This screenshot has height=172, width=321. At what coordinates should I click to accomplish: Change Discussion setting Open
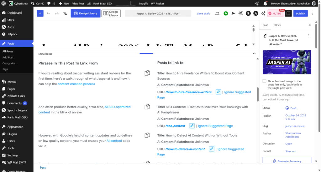289,144
